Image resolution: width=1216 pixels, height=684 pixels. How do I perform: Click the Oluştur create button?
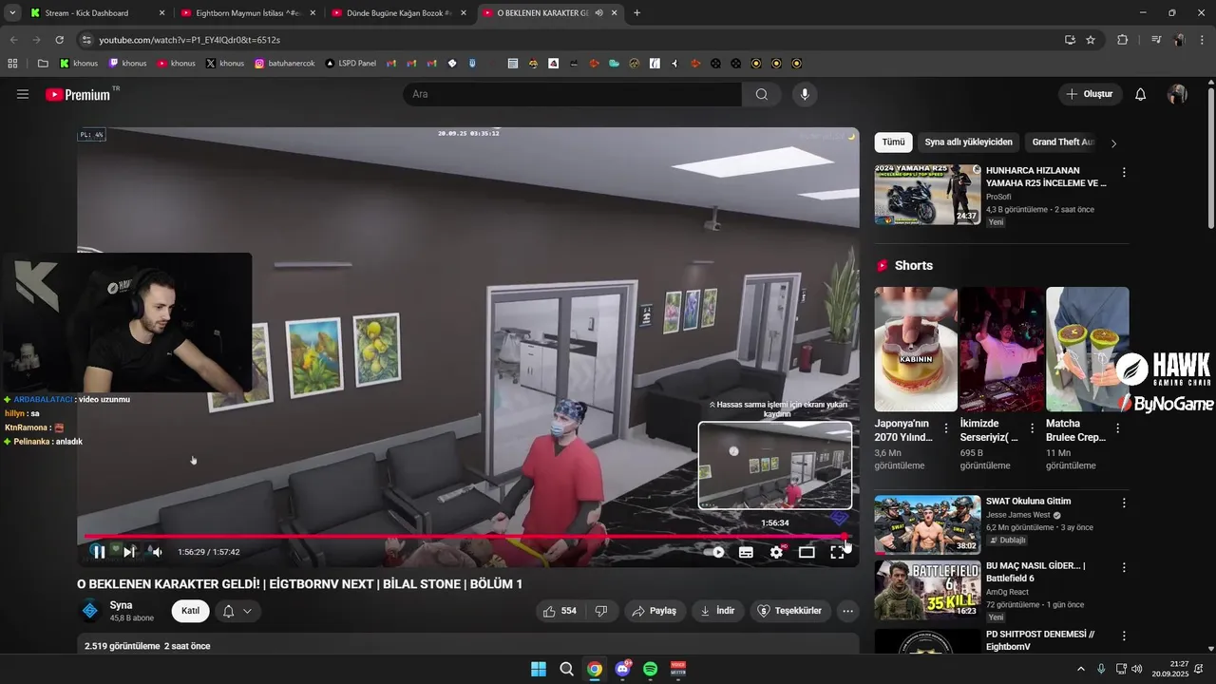[x=1090, y=94]
